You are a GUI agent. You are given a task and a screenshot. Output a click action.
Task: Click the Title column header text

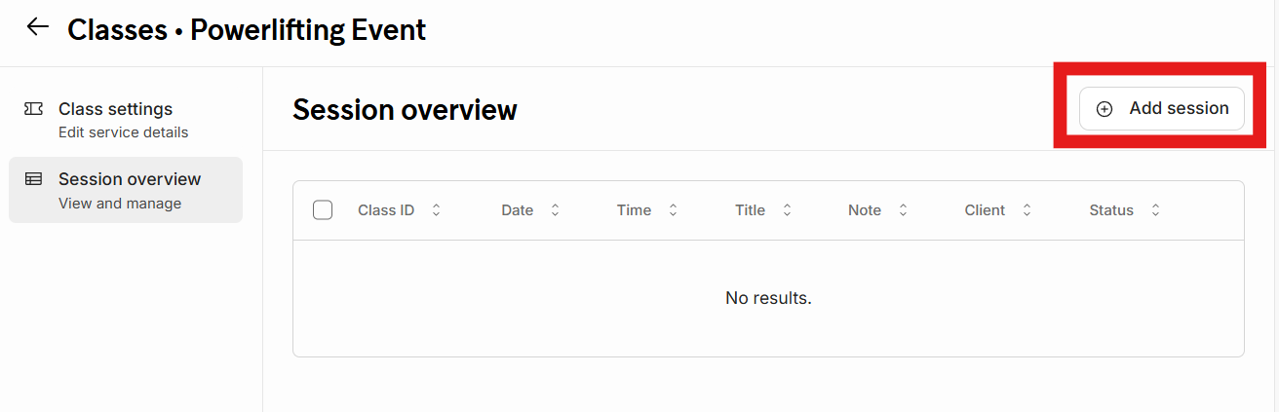point(750,210)
